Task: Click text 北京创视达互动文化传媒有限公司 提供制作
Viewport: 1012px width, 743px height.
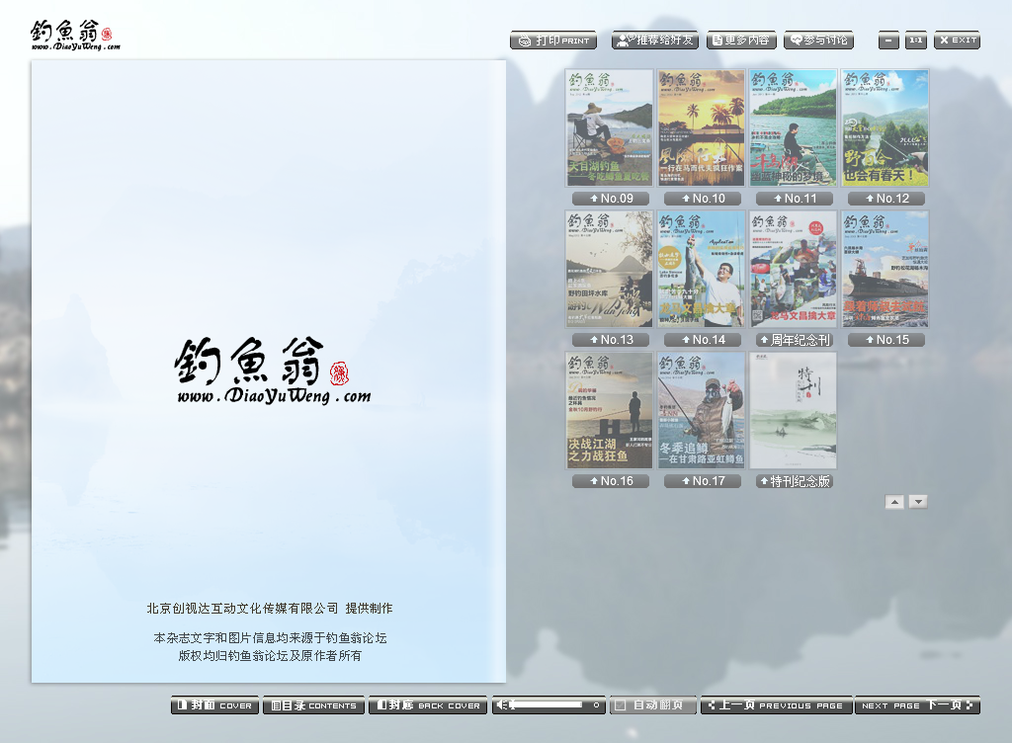Action: (x=269, y=609)
